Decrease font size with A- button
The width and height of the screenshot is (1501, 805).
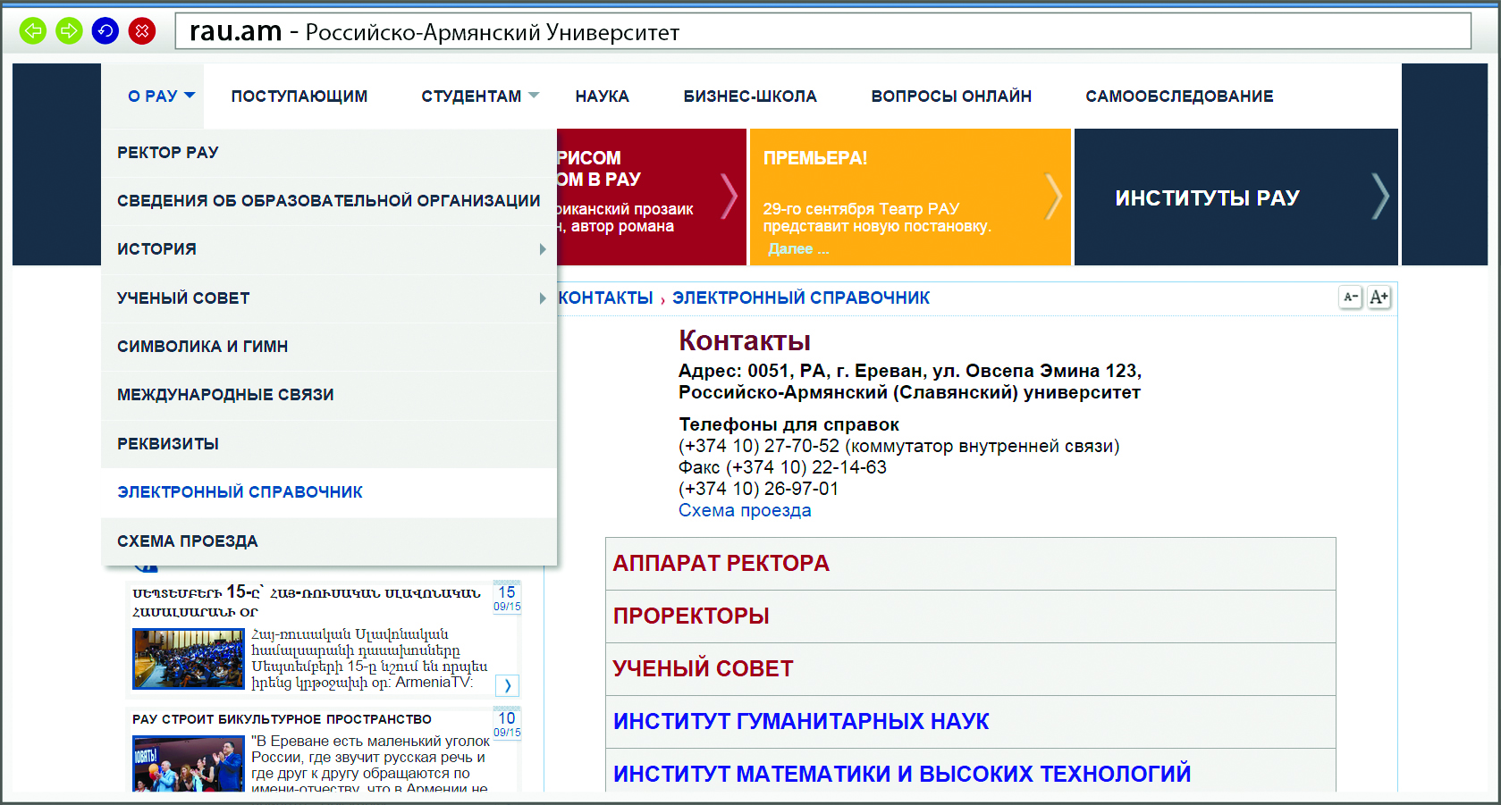pyautogui.click(x=1351, y=298)
